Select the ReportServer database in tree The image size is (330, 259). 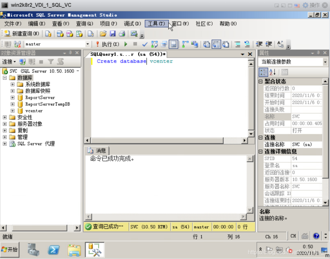[x=40, y=98]
